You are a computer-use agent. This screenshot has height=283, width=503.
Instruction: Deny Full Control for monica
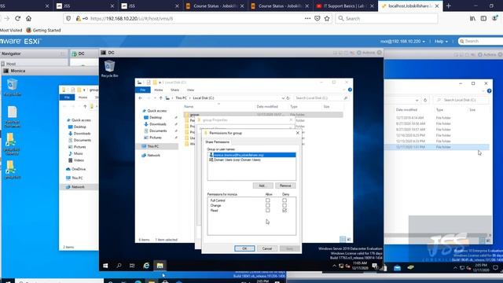pos(285,200)
